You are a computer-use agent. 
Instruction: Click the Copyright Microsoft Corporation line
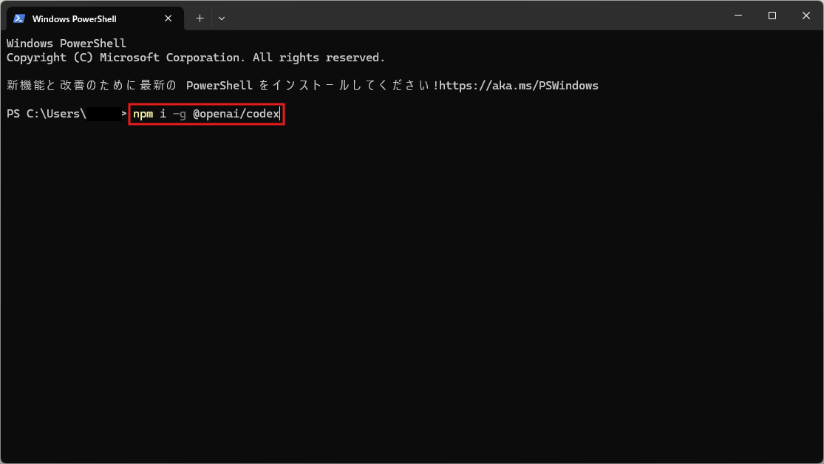[196, 58]
